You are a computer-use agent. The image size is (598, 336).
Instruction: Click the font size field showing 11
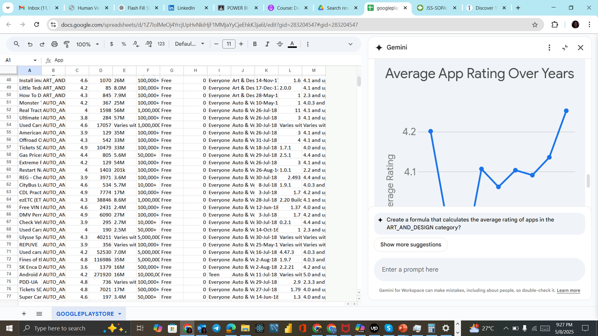pos(229,44)
